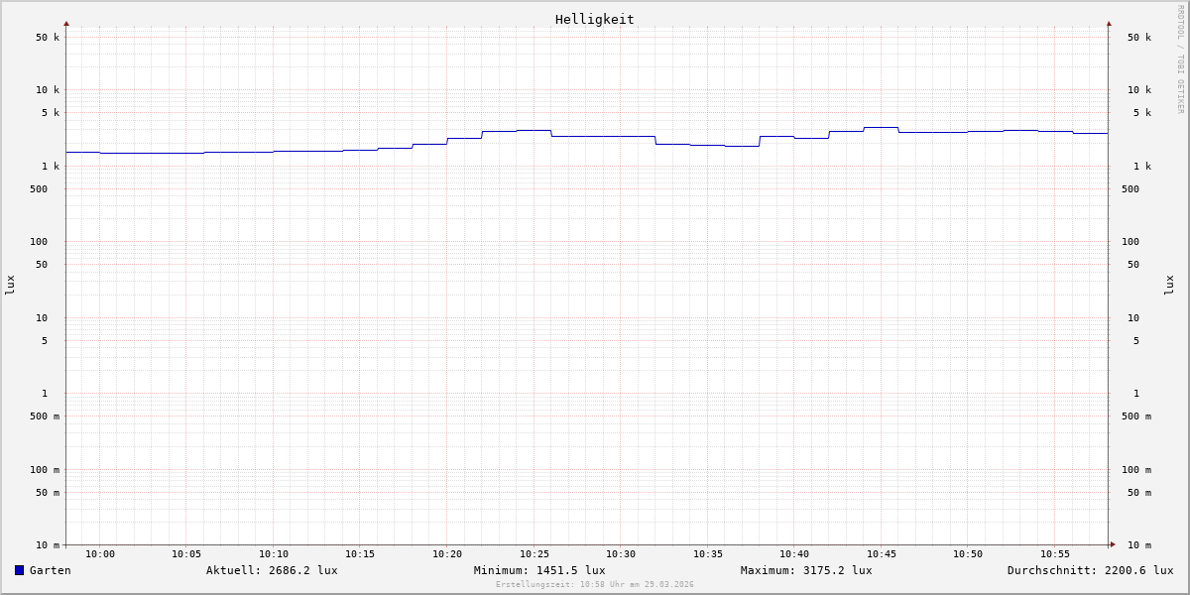
Task: Click the left axis 50 k label
Action: [48, 38]
